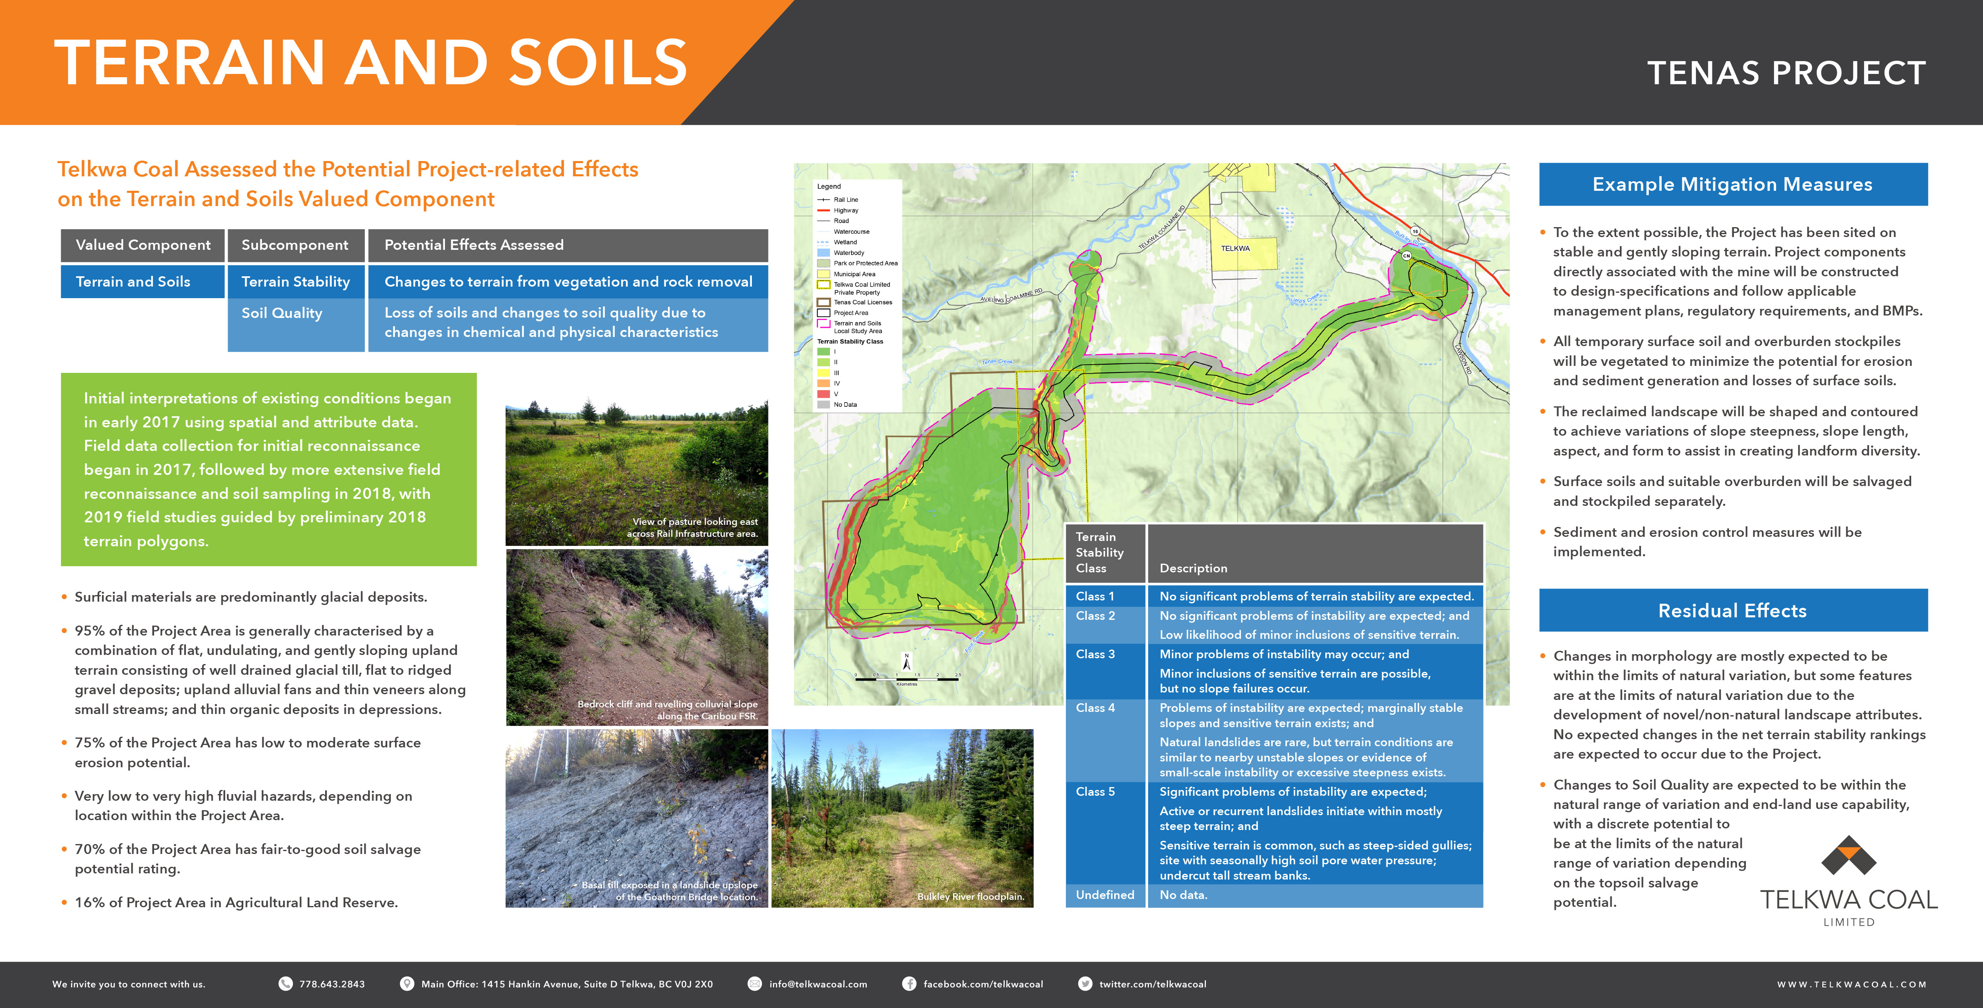Click 'Sediment and erosion control measures' bullet
The height and width of the screenshot is (1008, 1983).
click(x=1707, y=542)
